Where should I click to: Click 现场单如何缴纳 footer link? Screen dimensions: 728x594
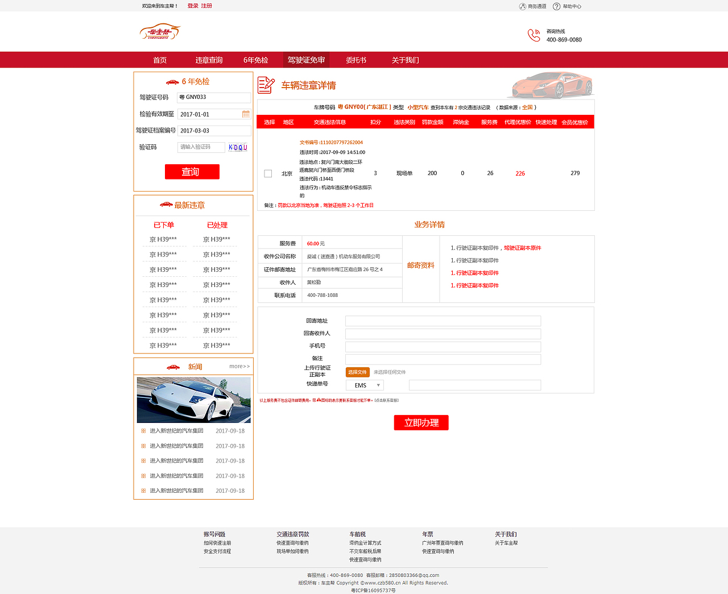(292, 551)
